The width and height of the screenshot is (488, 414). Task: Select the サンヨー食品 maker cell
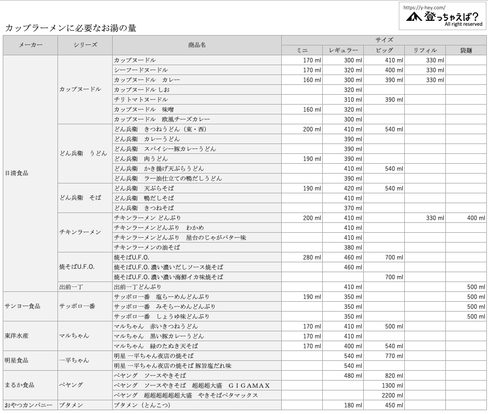point(31,307)
